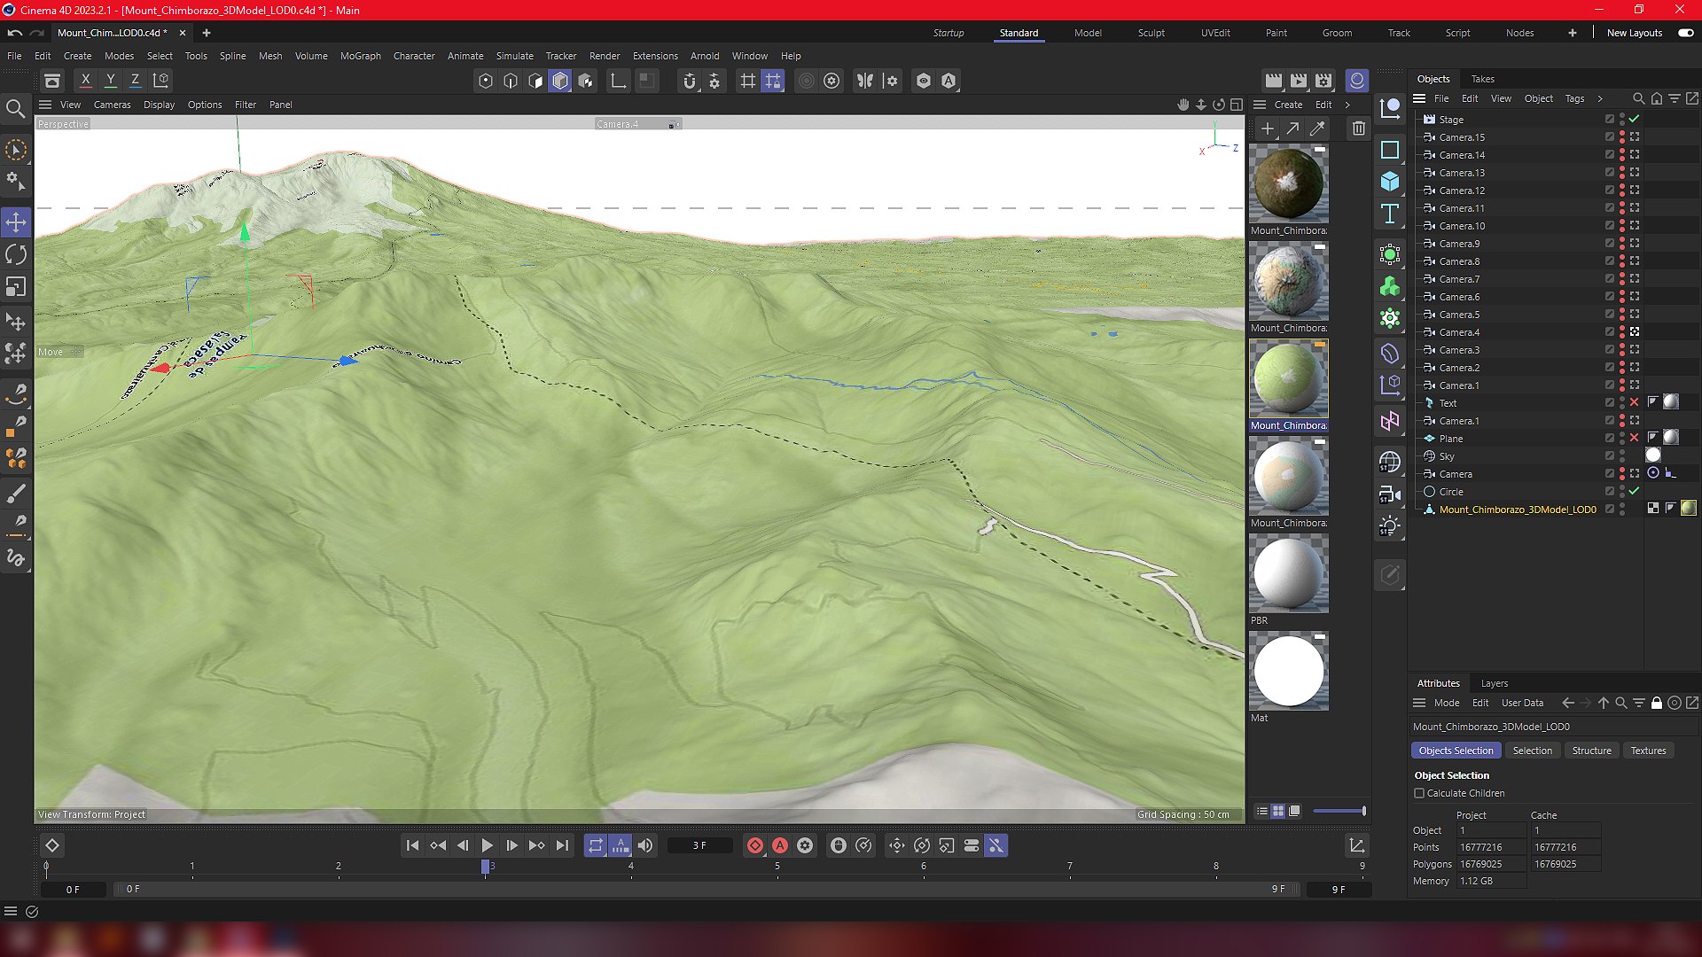The image size is (1702, 957).
Task: Toggle visibility dots for Camera.15
Action: coord(1622,137)
